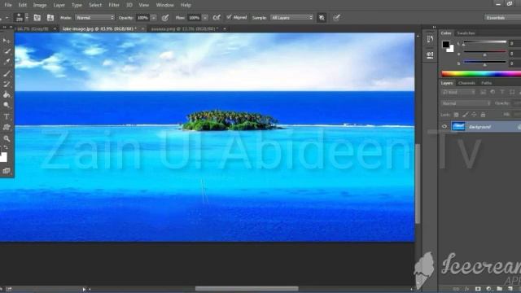Select the Move tool in toolbox
The width and height of the screenshot is (521, 293).
(x=7, y=41)
